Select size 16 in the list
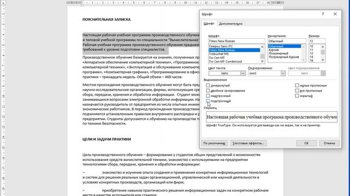Screen dimensions: 350x196 pyautogui.click(x=315, y=60)
